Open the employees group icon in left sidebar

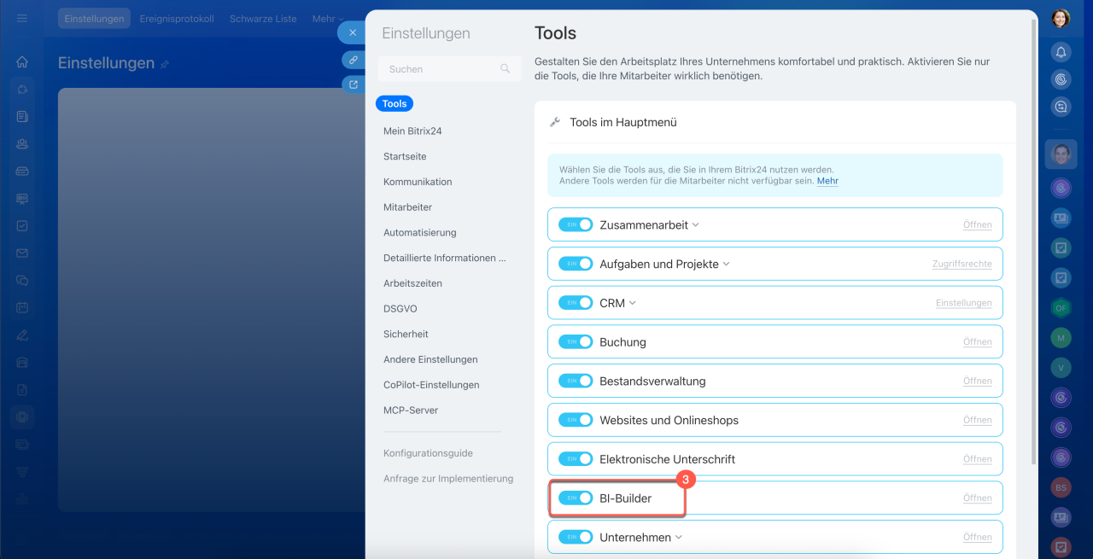tap(22, 143)
